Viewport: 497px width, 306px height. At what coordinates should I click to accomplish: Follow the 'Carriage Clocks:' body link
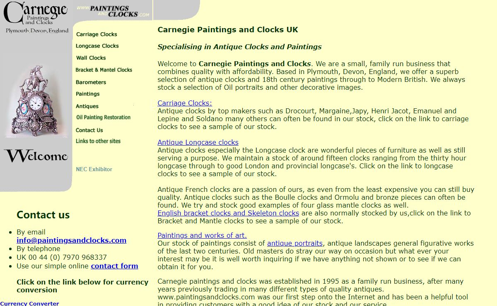tap(185, 103)
